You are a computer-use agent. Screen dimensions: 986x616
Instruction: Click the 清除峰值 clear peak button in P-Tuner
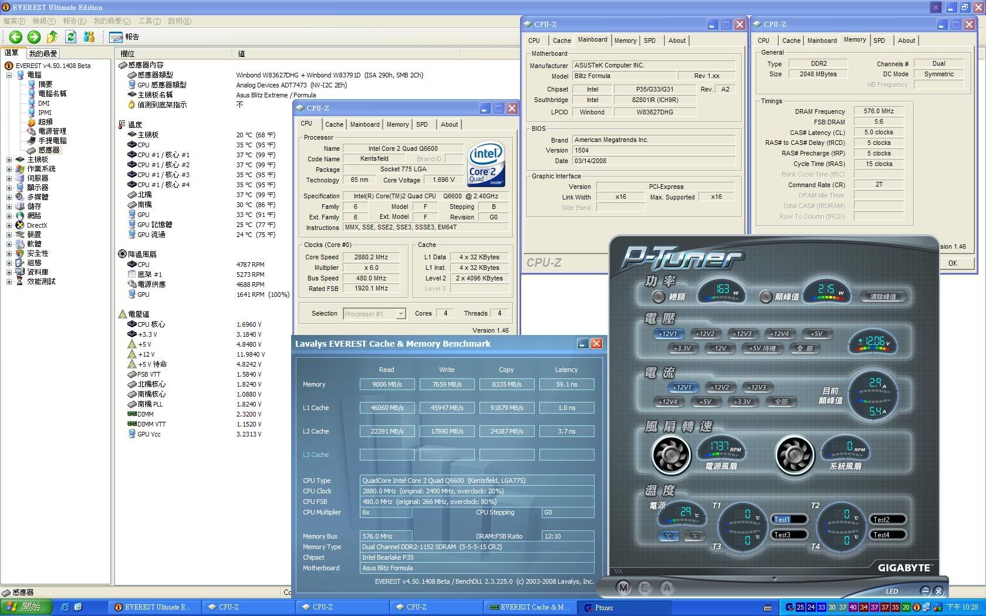(883, 297)
